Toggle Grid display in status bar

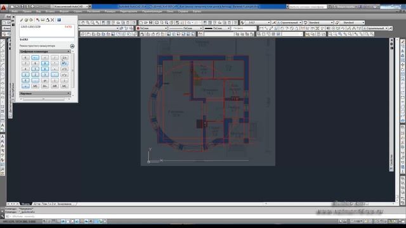pos(53,221)
